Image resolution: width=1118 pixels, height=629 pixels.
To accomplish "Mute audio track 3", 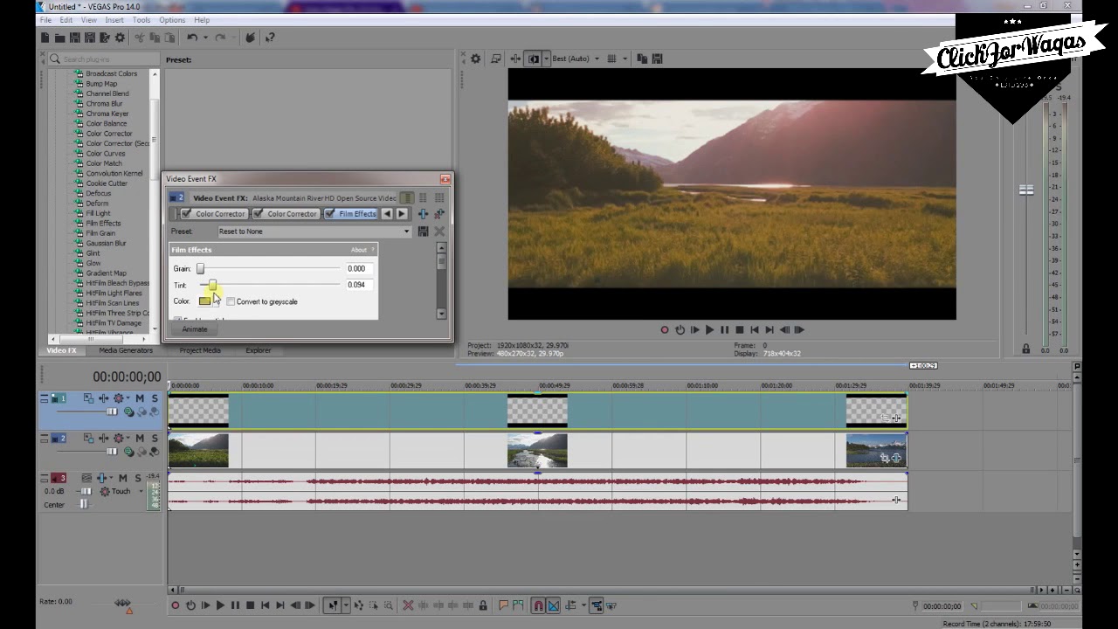I will point(123,478).
